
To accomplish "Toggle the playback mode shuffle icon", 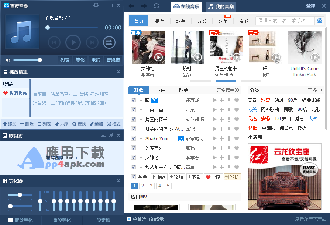I will click(109, 42).
